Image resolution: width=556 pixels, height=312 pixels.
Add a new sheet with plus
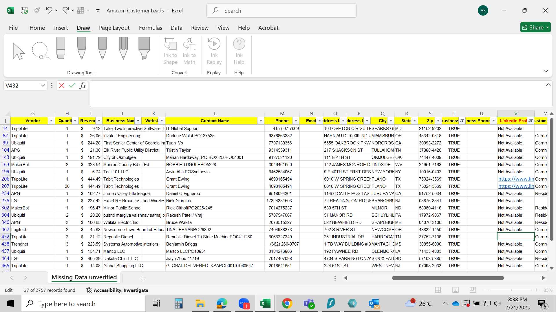coord(143,278)
